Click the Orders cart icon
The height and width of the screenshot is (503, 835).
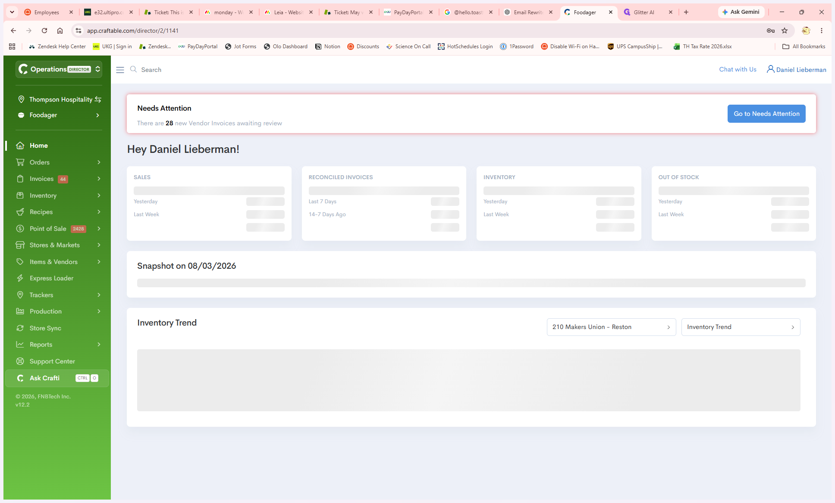point(20,162)
